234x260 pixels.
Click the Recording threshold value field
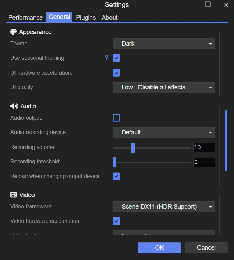pyautogui.click(x=204, y=162)
